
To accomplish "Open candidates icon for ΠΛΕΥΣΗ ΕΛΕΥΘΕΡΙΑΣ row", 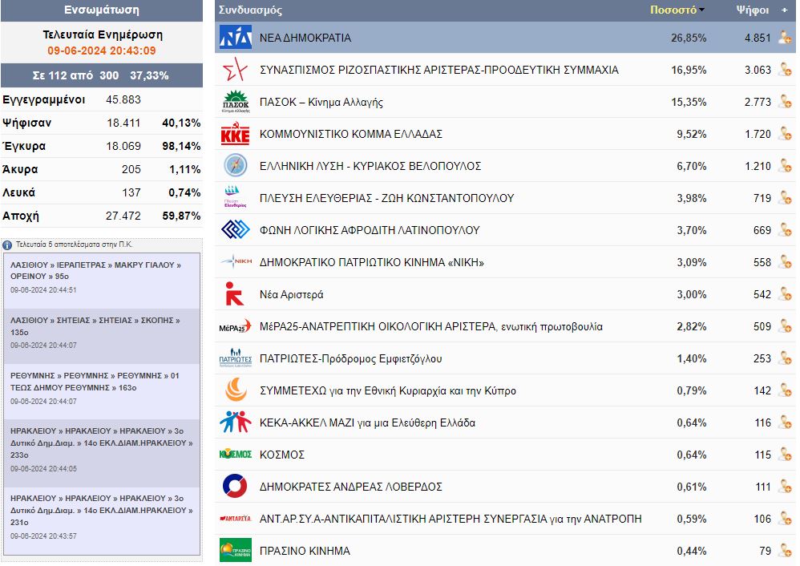I will click(785, 198).
